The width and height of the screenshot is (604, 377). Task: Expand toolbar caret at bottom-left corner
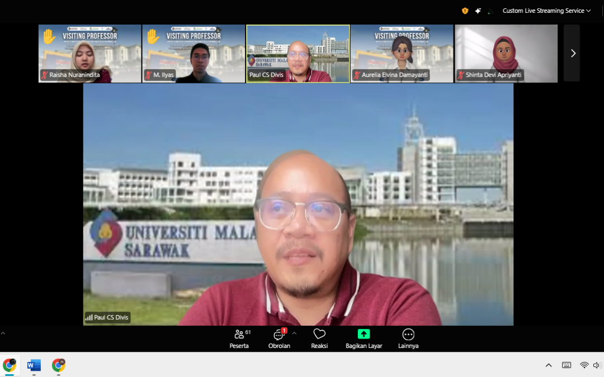tap(3, 333)
